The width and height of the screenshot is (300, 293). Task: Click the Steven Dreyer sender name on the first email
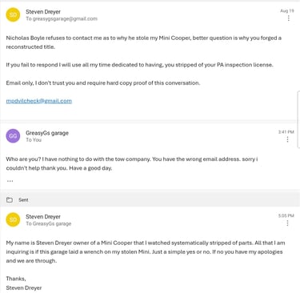43,12
